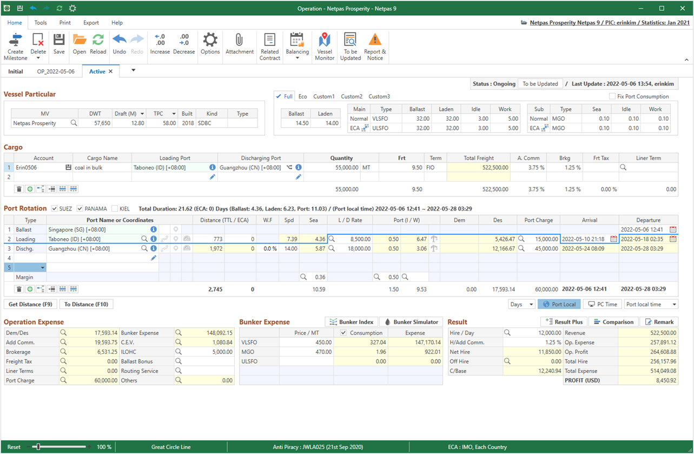Select the Custom1 speed profile
The height and width of the screenshot is (454, 694).
tap(324, 96)
